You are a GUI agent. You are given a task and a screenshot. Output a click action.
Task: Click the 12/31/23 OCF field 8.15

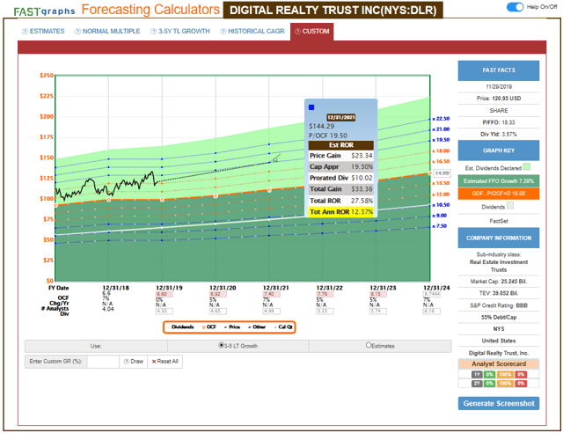click(378, 294)
